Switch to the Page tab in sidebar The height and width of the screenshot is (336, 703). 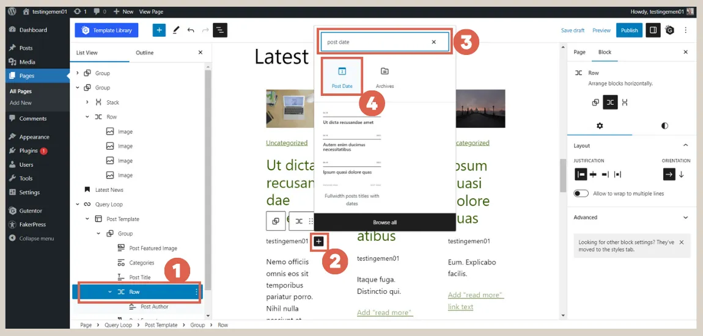point(580,53)
